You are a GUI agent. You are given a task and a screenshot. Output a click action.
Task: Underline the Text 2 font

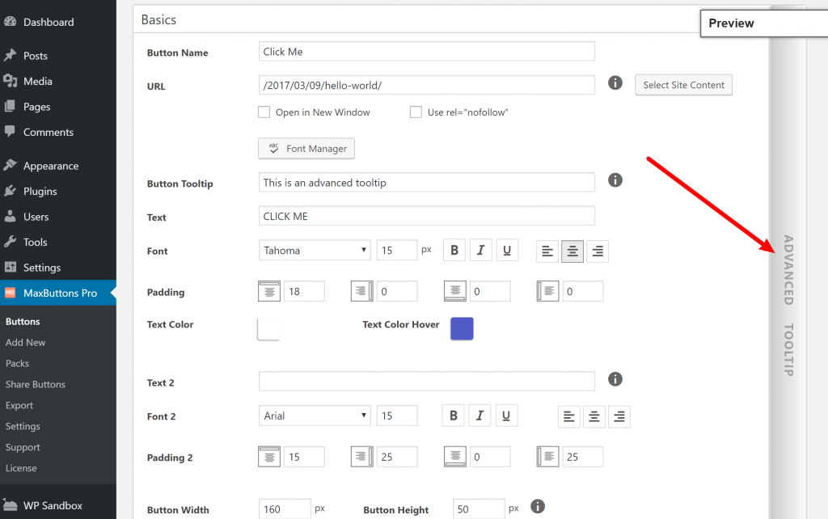[x=507, y=416]
